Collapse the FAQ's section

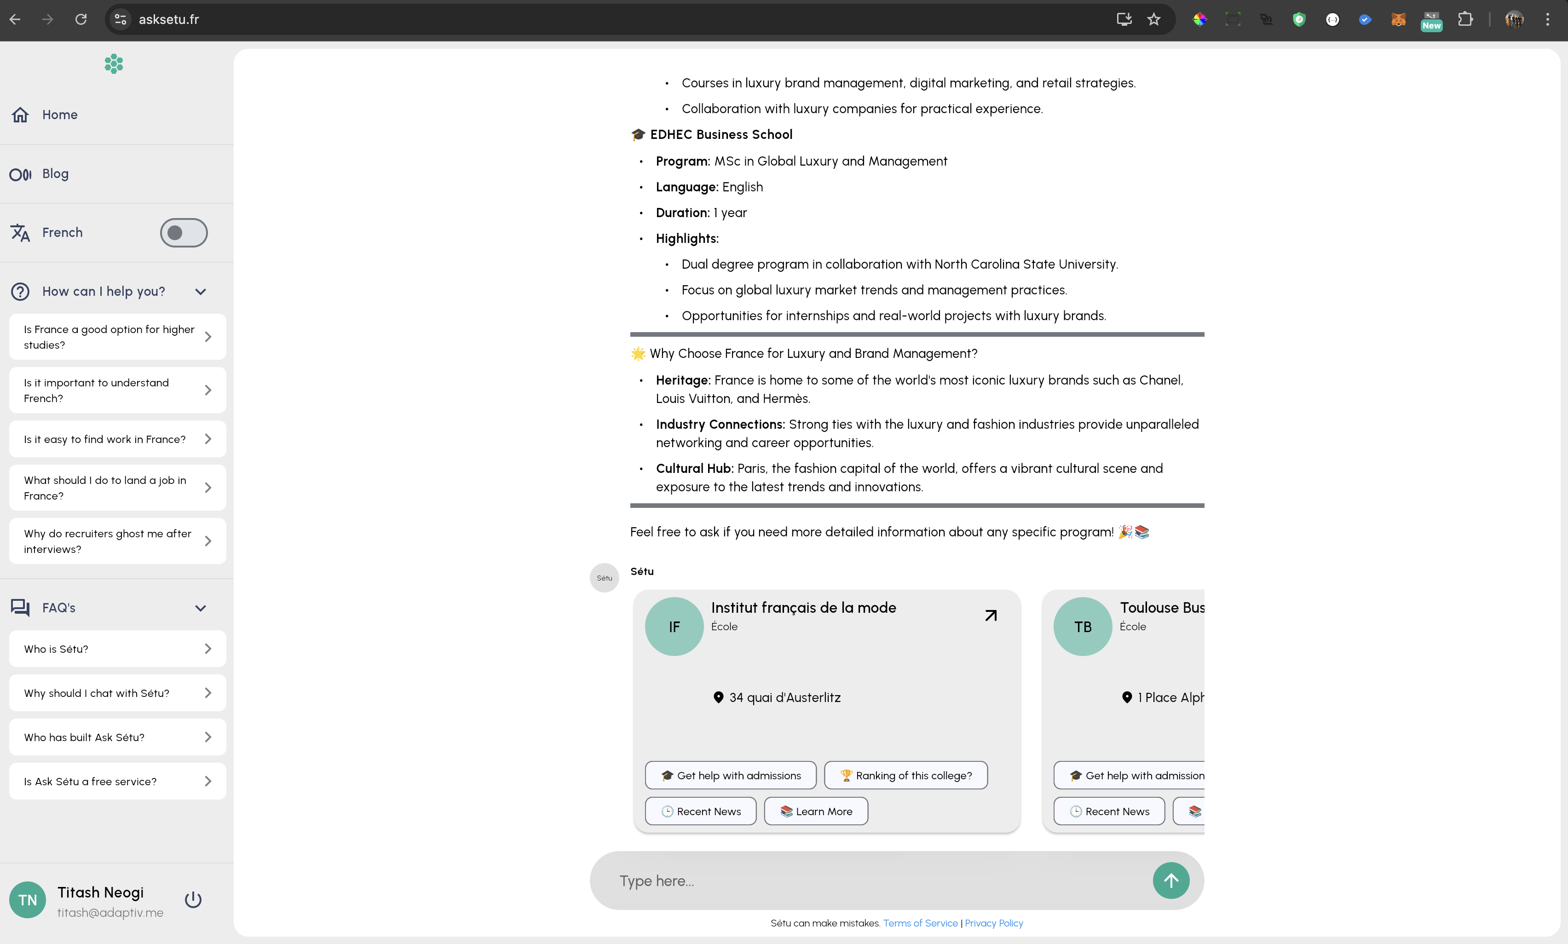[x=201, y=608]
